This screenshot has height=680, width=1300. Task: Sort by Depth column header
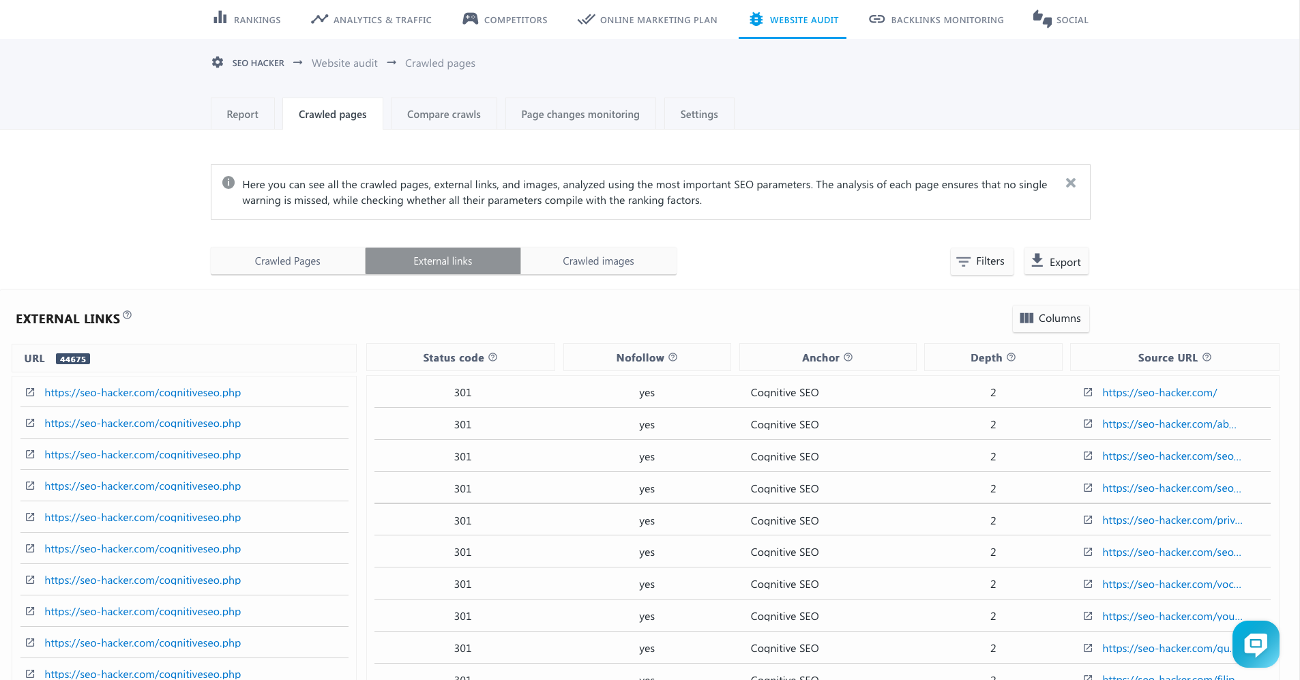[986, 358]
